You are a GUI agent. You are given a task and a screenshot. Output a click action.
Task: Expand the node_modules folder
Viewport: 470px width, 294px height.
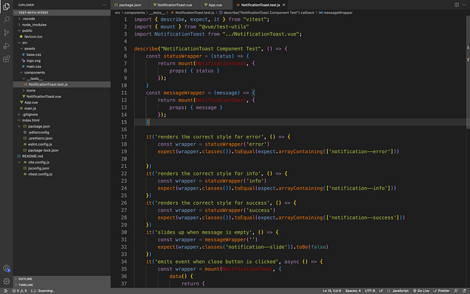point(62,25)
